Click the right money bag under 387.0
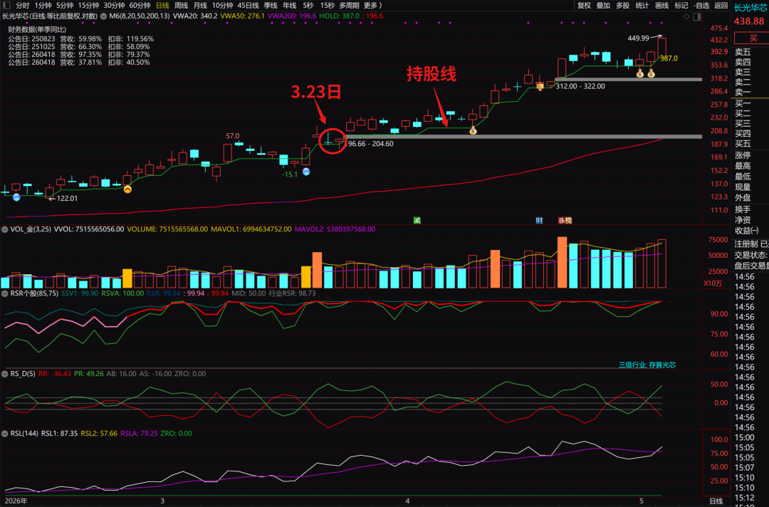This screenshot has width=769, height=507. 651,73
